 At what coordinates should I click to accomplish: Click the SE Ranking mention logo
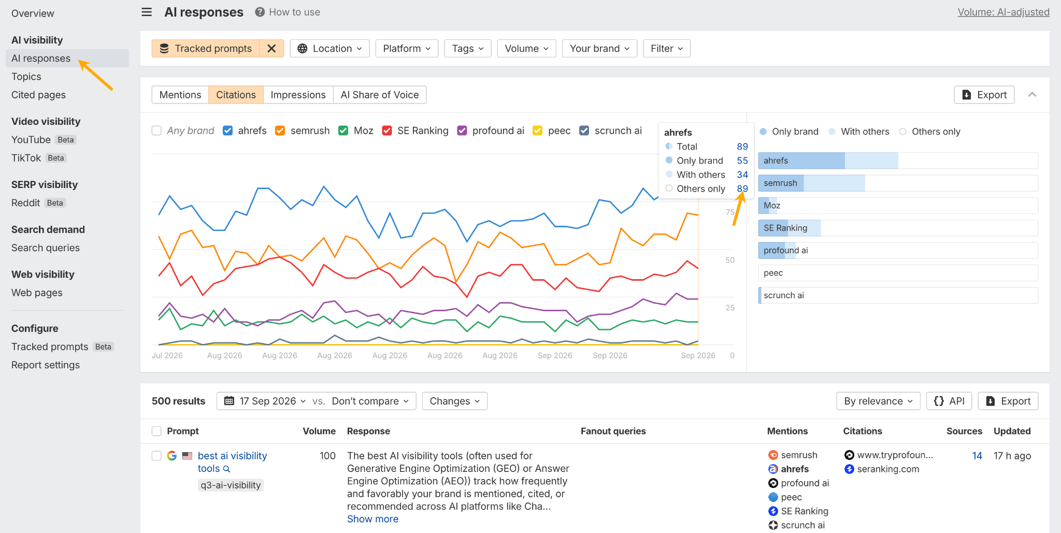773,511
